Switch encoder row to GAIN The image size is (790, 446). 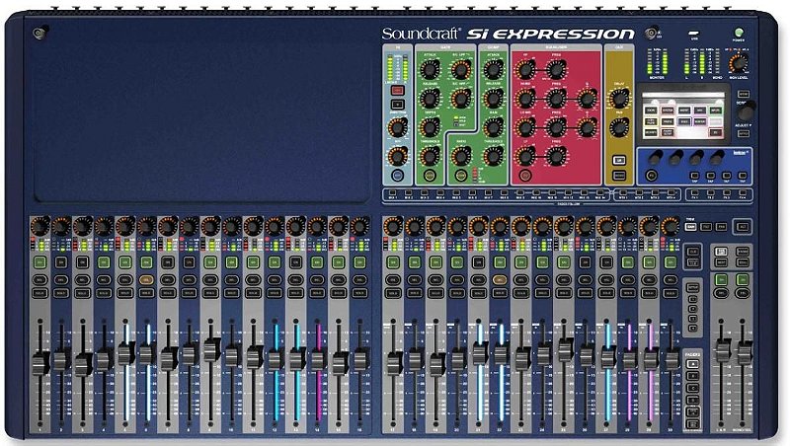click(690, 227)
